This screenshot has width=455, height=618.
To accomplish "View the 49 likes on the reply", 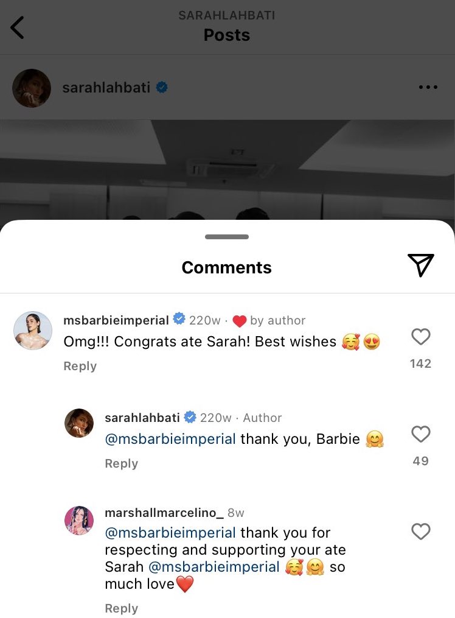I will [420, 461].
